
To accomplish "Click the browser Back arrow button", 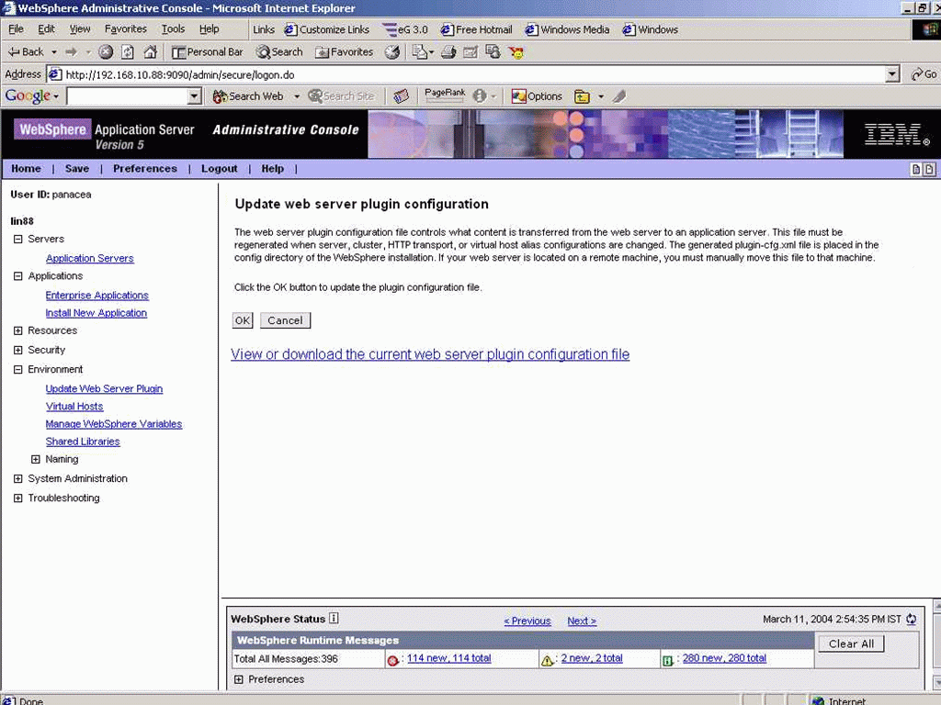I will pos(25,52).
